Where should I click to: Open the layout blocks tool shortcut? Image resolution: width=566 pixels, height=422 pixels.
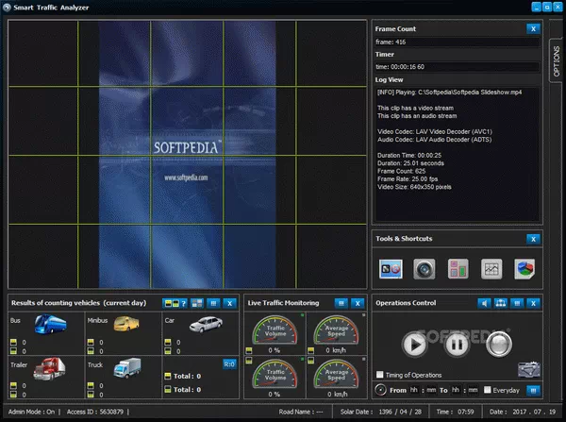(x=458, y=269)
